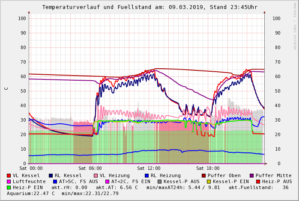The image size is (299, 201).
Task: Click the red Heiz-P AUS legend swatch
Action: pos(258,181)
